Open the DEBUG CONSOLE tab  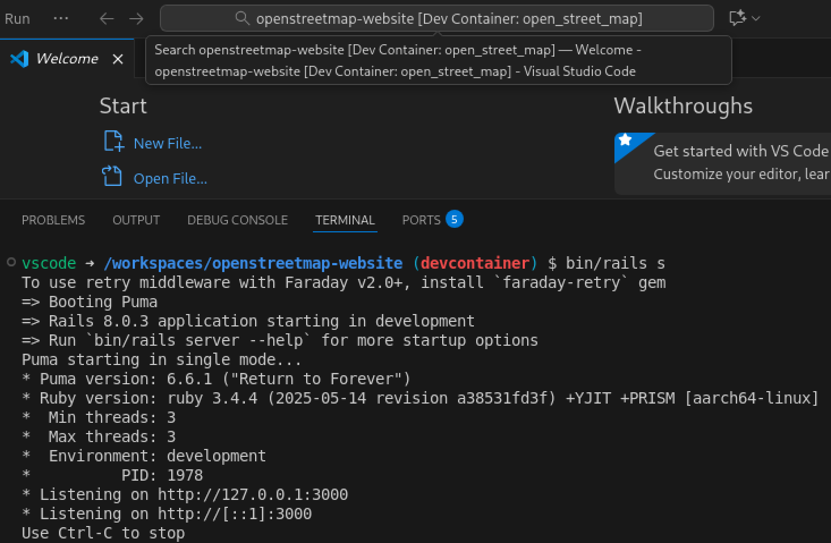(x=238, y=220)
